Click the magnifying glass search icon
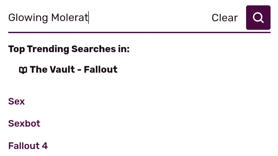Viewport: 278px width, 156px height. click(x=258, y=18)
